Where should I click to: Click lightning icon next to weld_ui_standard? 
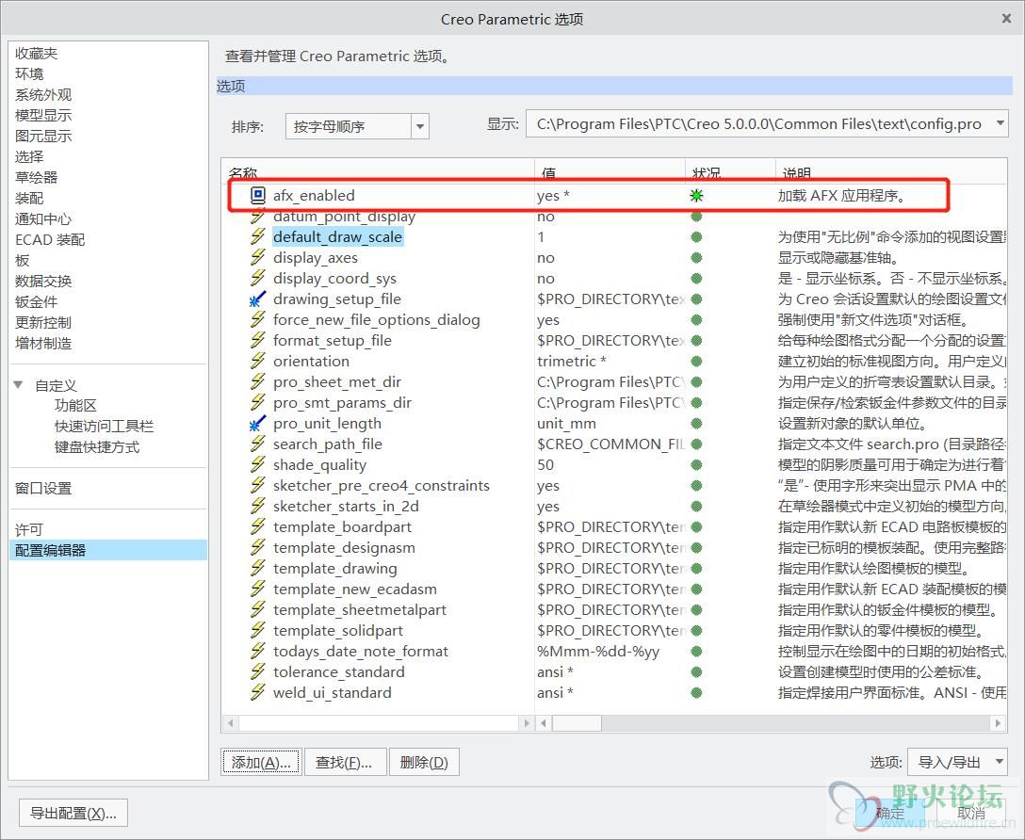pyautogui.click(x=257, y=692)
